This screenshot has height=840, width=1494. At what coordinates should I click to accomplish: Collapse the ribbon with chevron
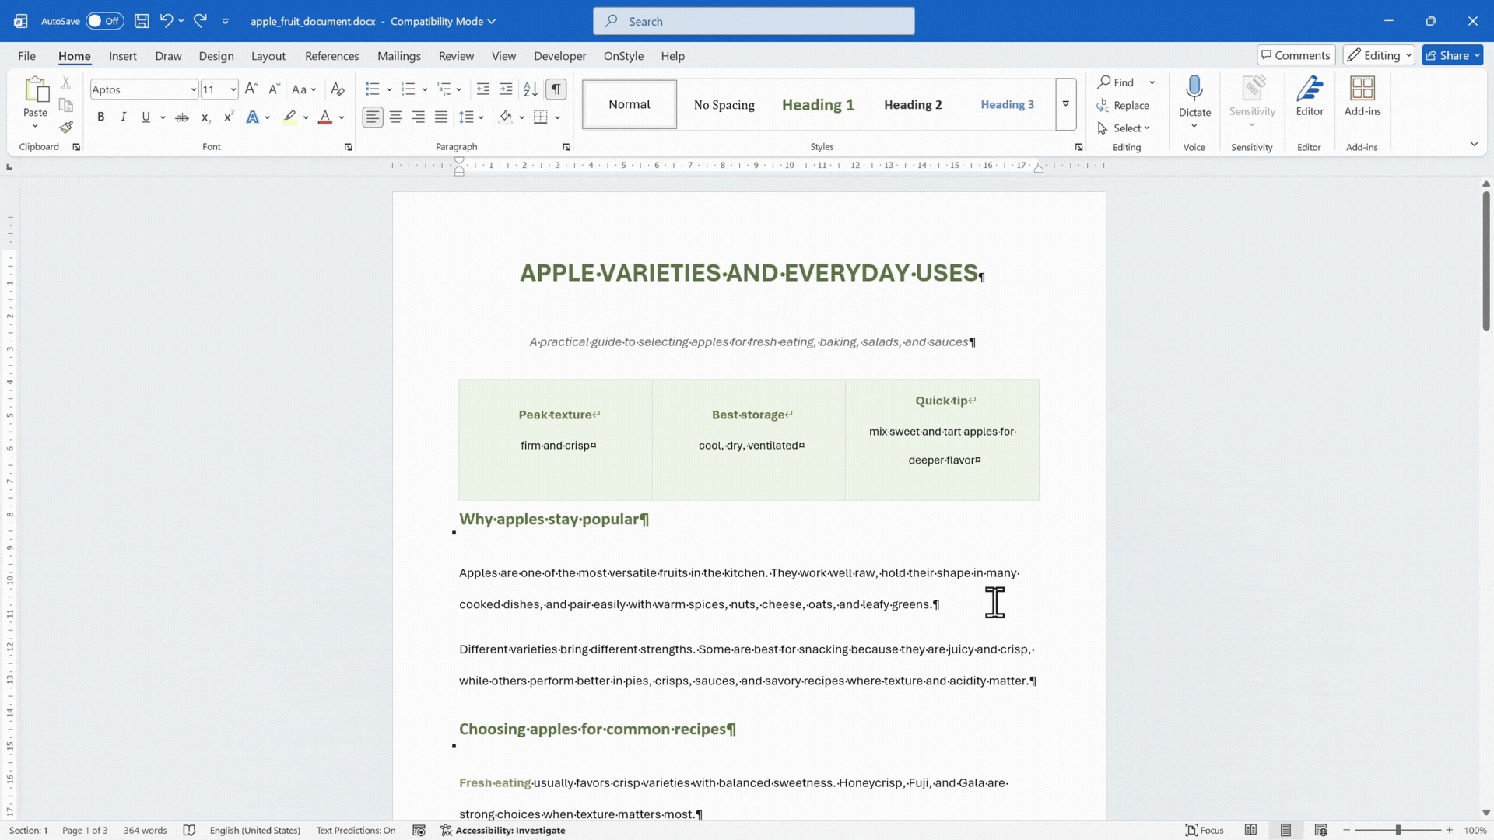[x=1474, y=144]
